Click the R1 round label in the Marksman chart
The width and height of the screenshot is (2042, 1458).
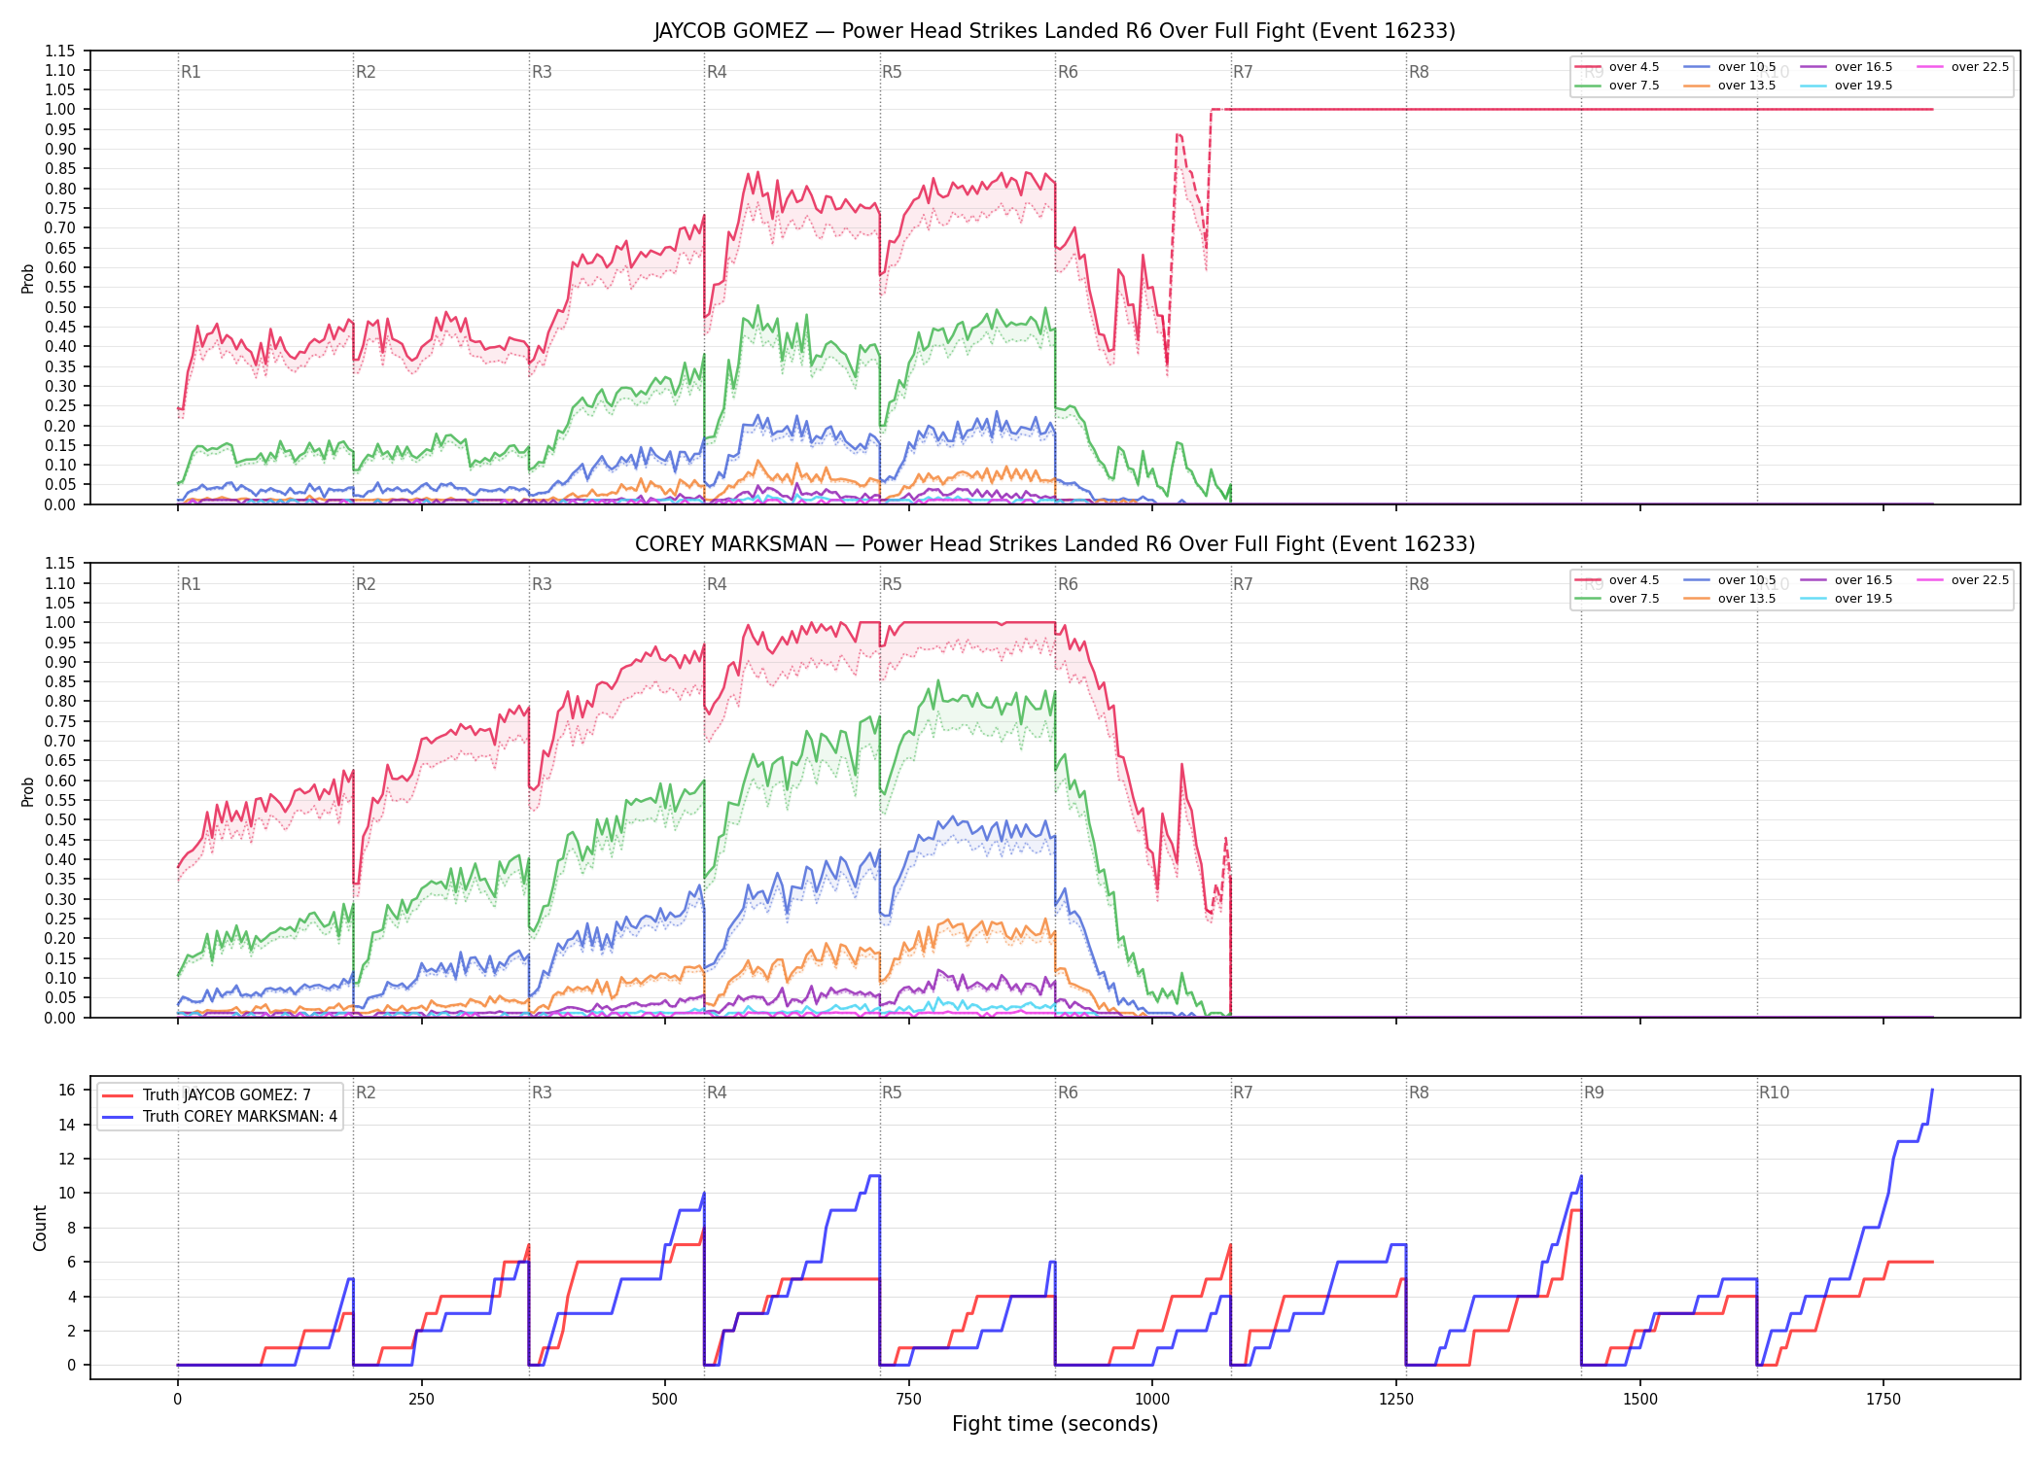point(191,584)
